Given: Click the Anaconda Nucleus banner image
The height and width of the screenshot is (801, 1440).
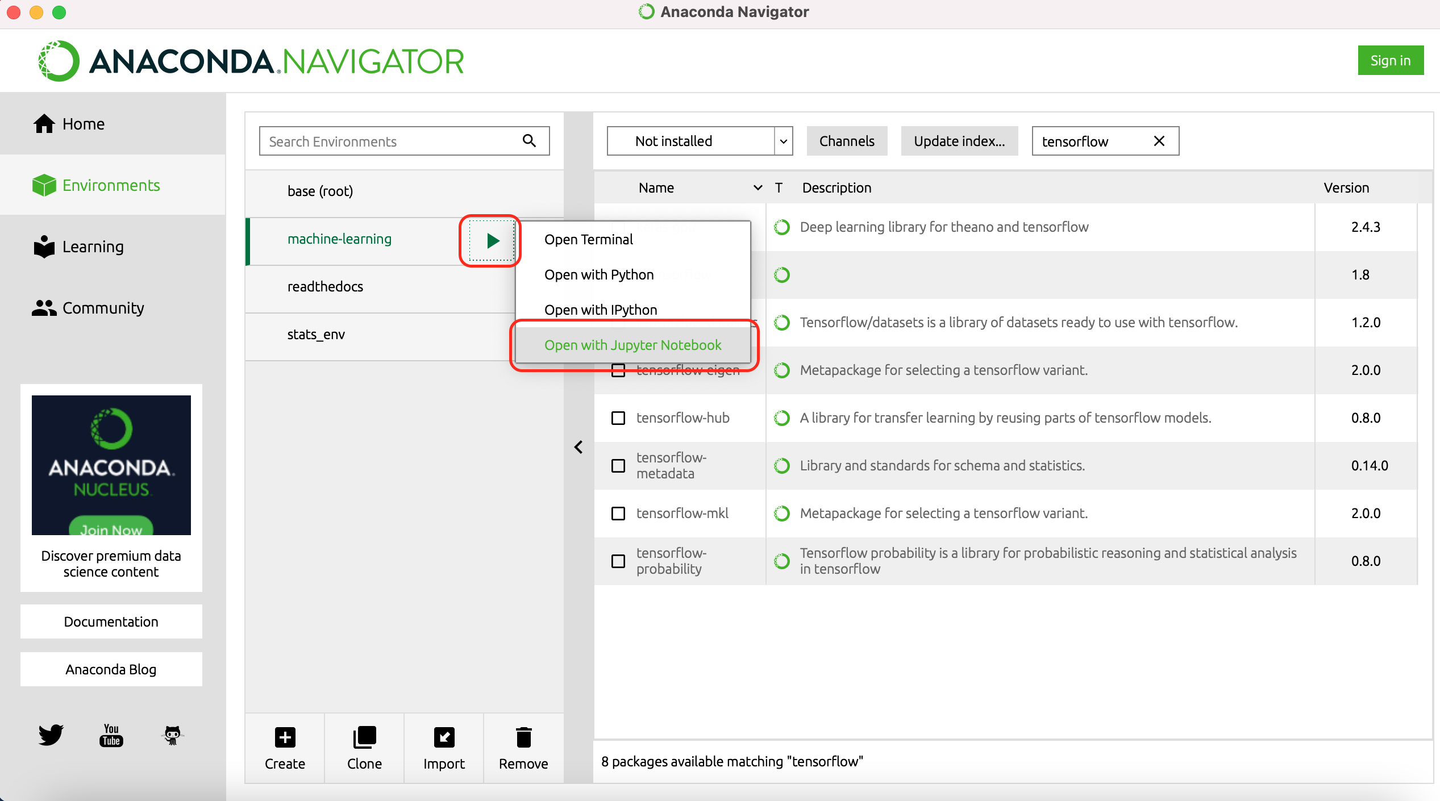Looking at the screenshot, I should 111,465.
